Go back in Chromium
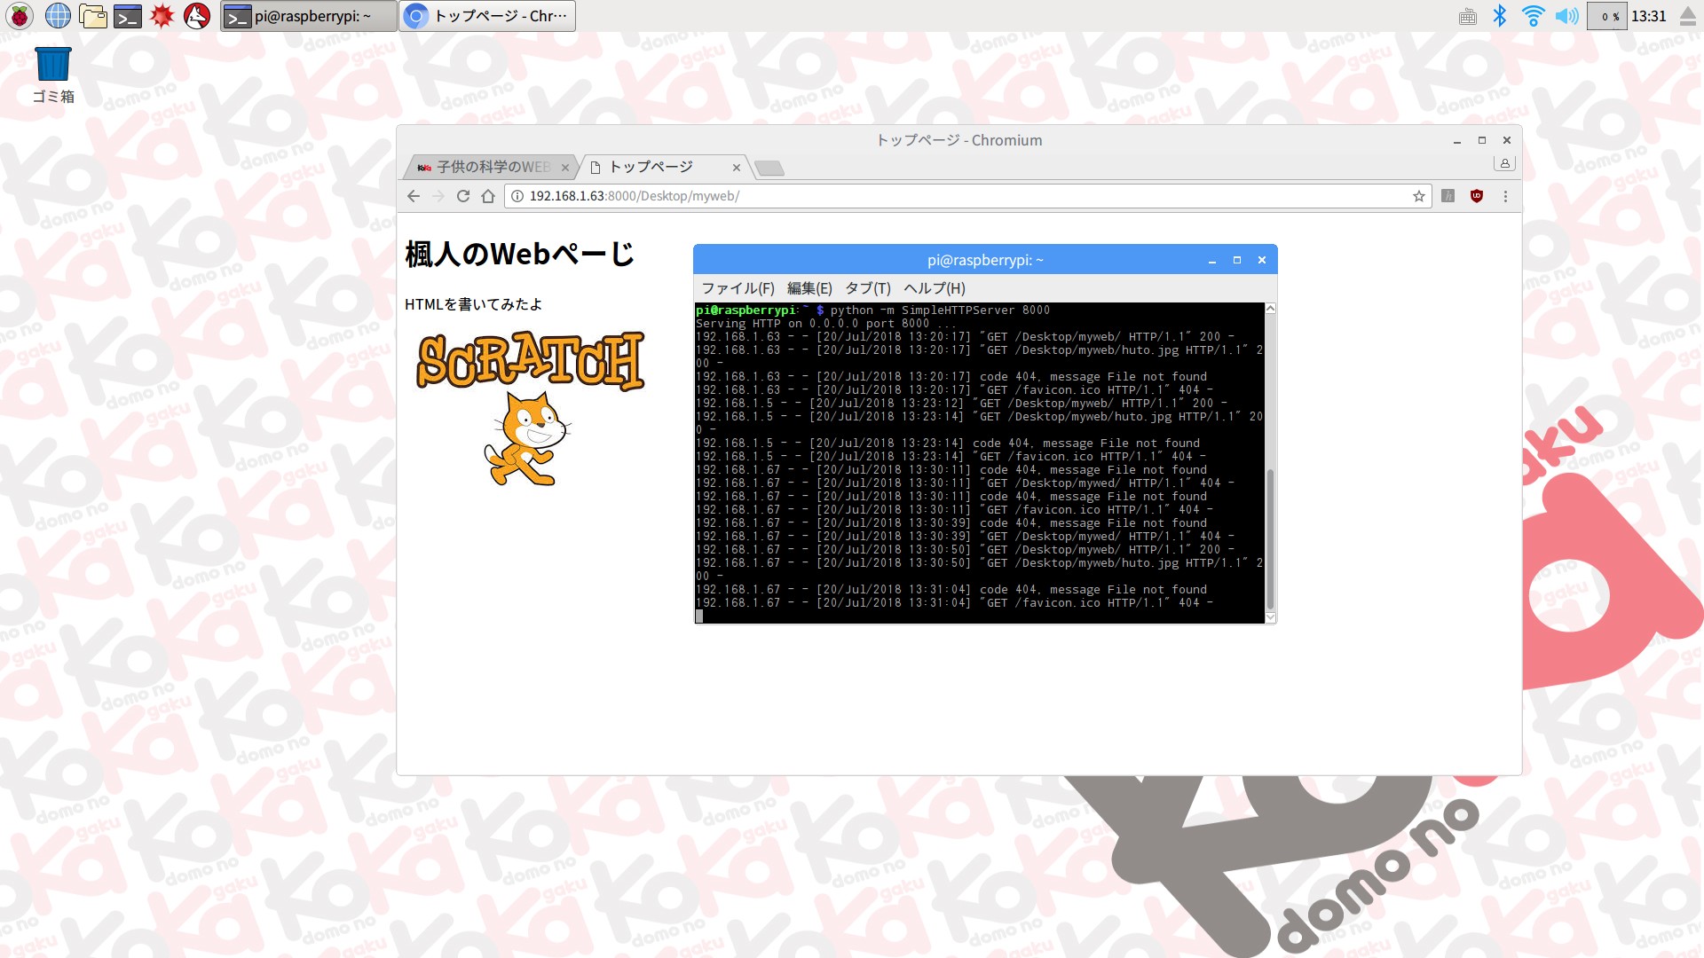This screenshot has height=958, width=1704. 414,196
